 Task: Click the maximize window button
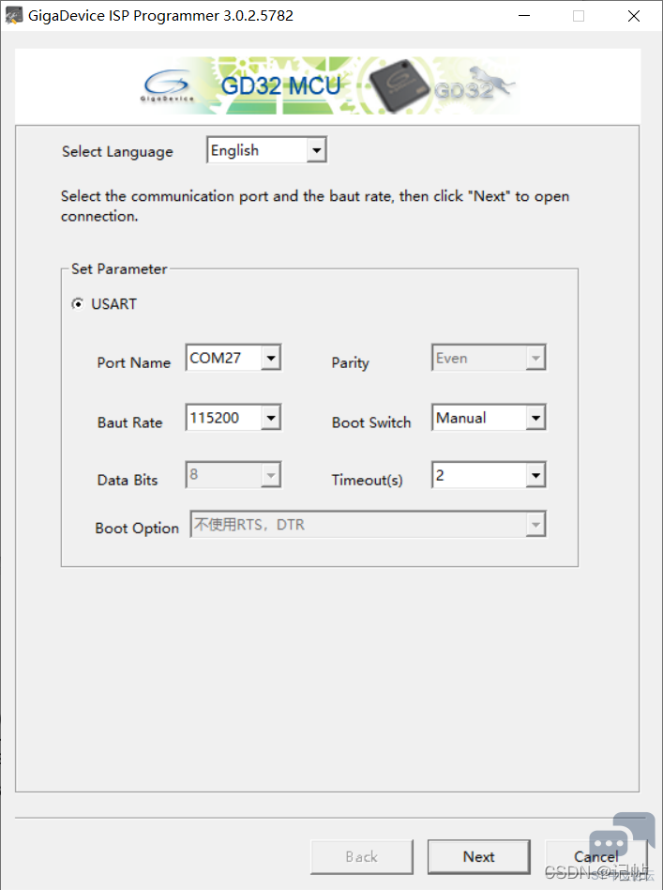tap(579, 16)
